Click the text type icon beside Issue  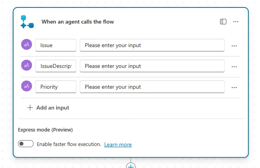point(27,45)
